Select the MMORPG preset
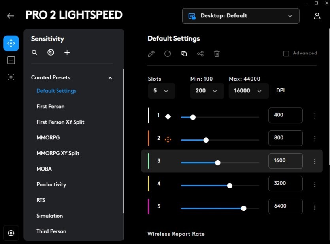The height and width of the screenshot is (244, 330). pos(48,137)
